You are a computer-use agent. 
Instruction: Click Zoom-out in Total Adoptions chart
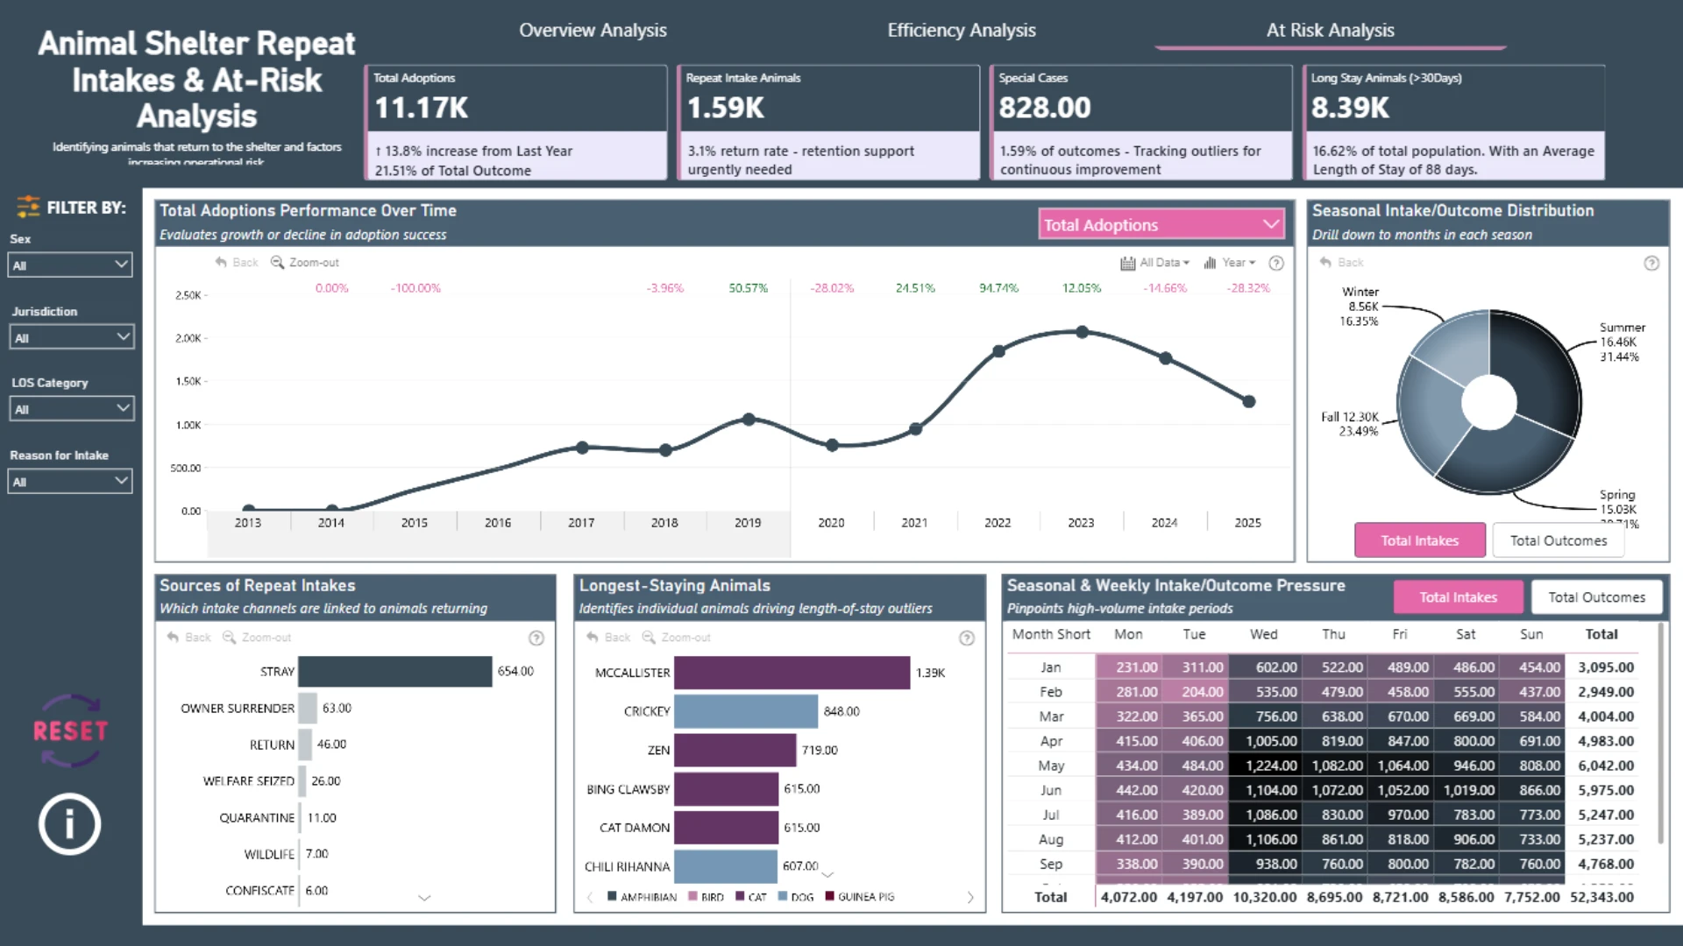(x=305, y=263)
